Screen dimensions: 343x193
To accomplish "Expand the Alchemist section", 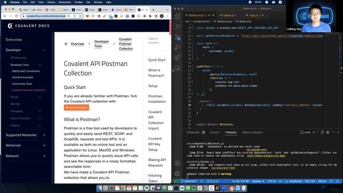I will pyautogui.click(x=44, y=145).
